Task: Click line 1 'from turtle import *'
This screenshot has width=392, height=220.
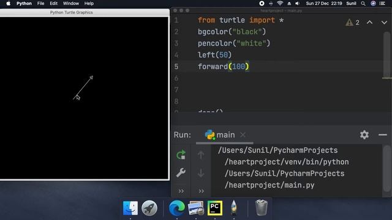Action: point(241,20)
